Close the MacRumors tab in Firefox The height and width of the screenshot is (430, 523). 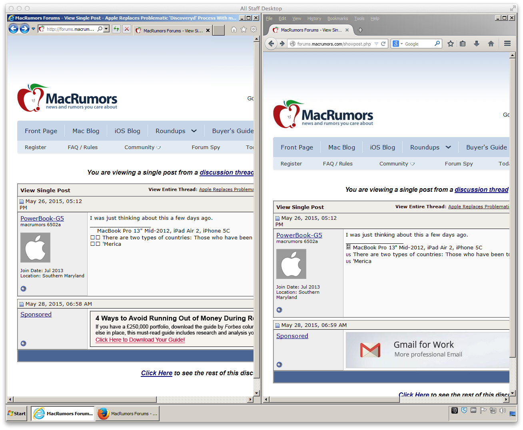[347, 30]
